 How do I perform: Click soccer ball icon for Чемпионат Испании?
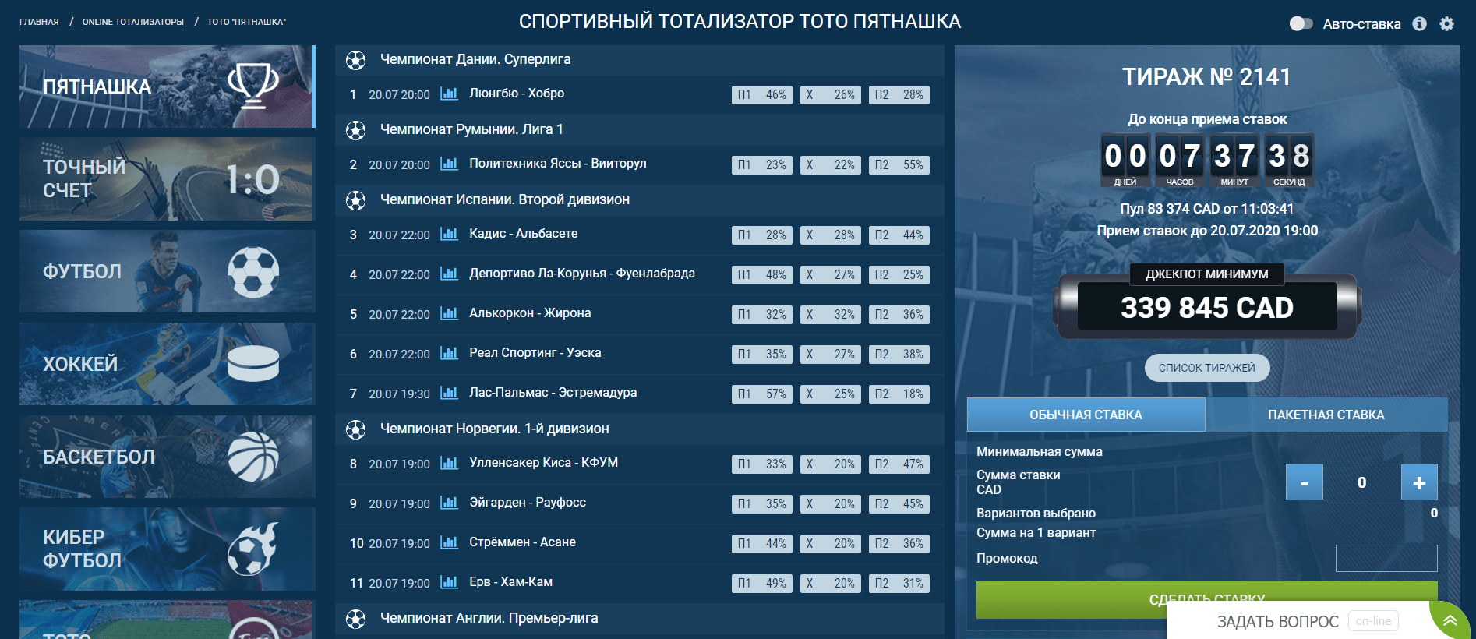(x=355, y=200)
